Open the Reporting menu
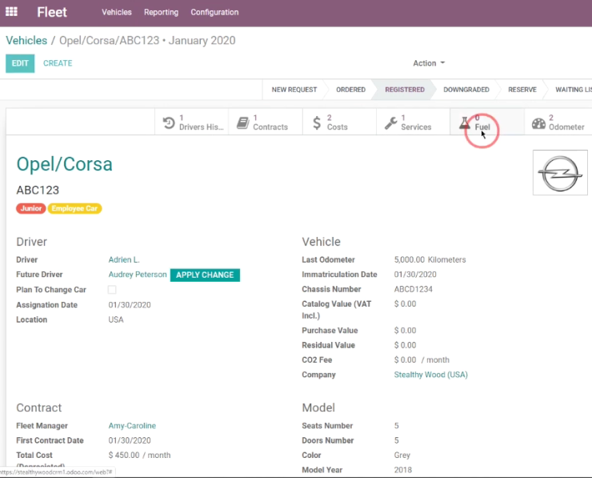This screenshot has width=592, height=478. pos(162,12)
